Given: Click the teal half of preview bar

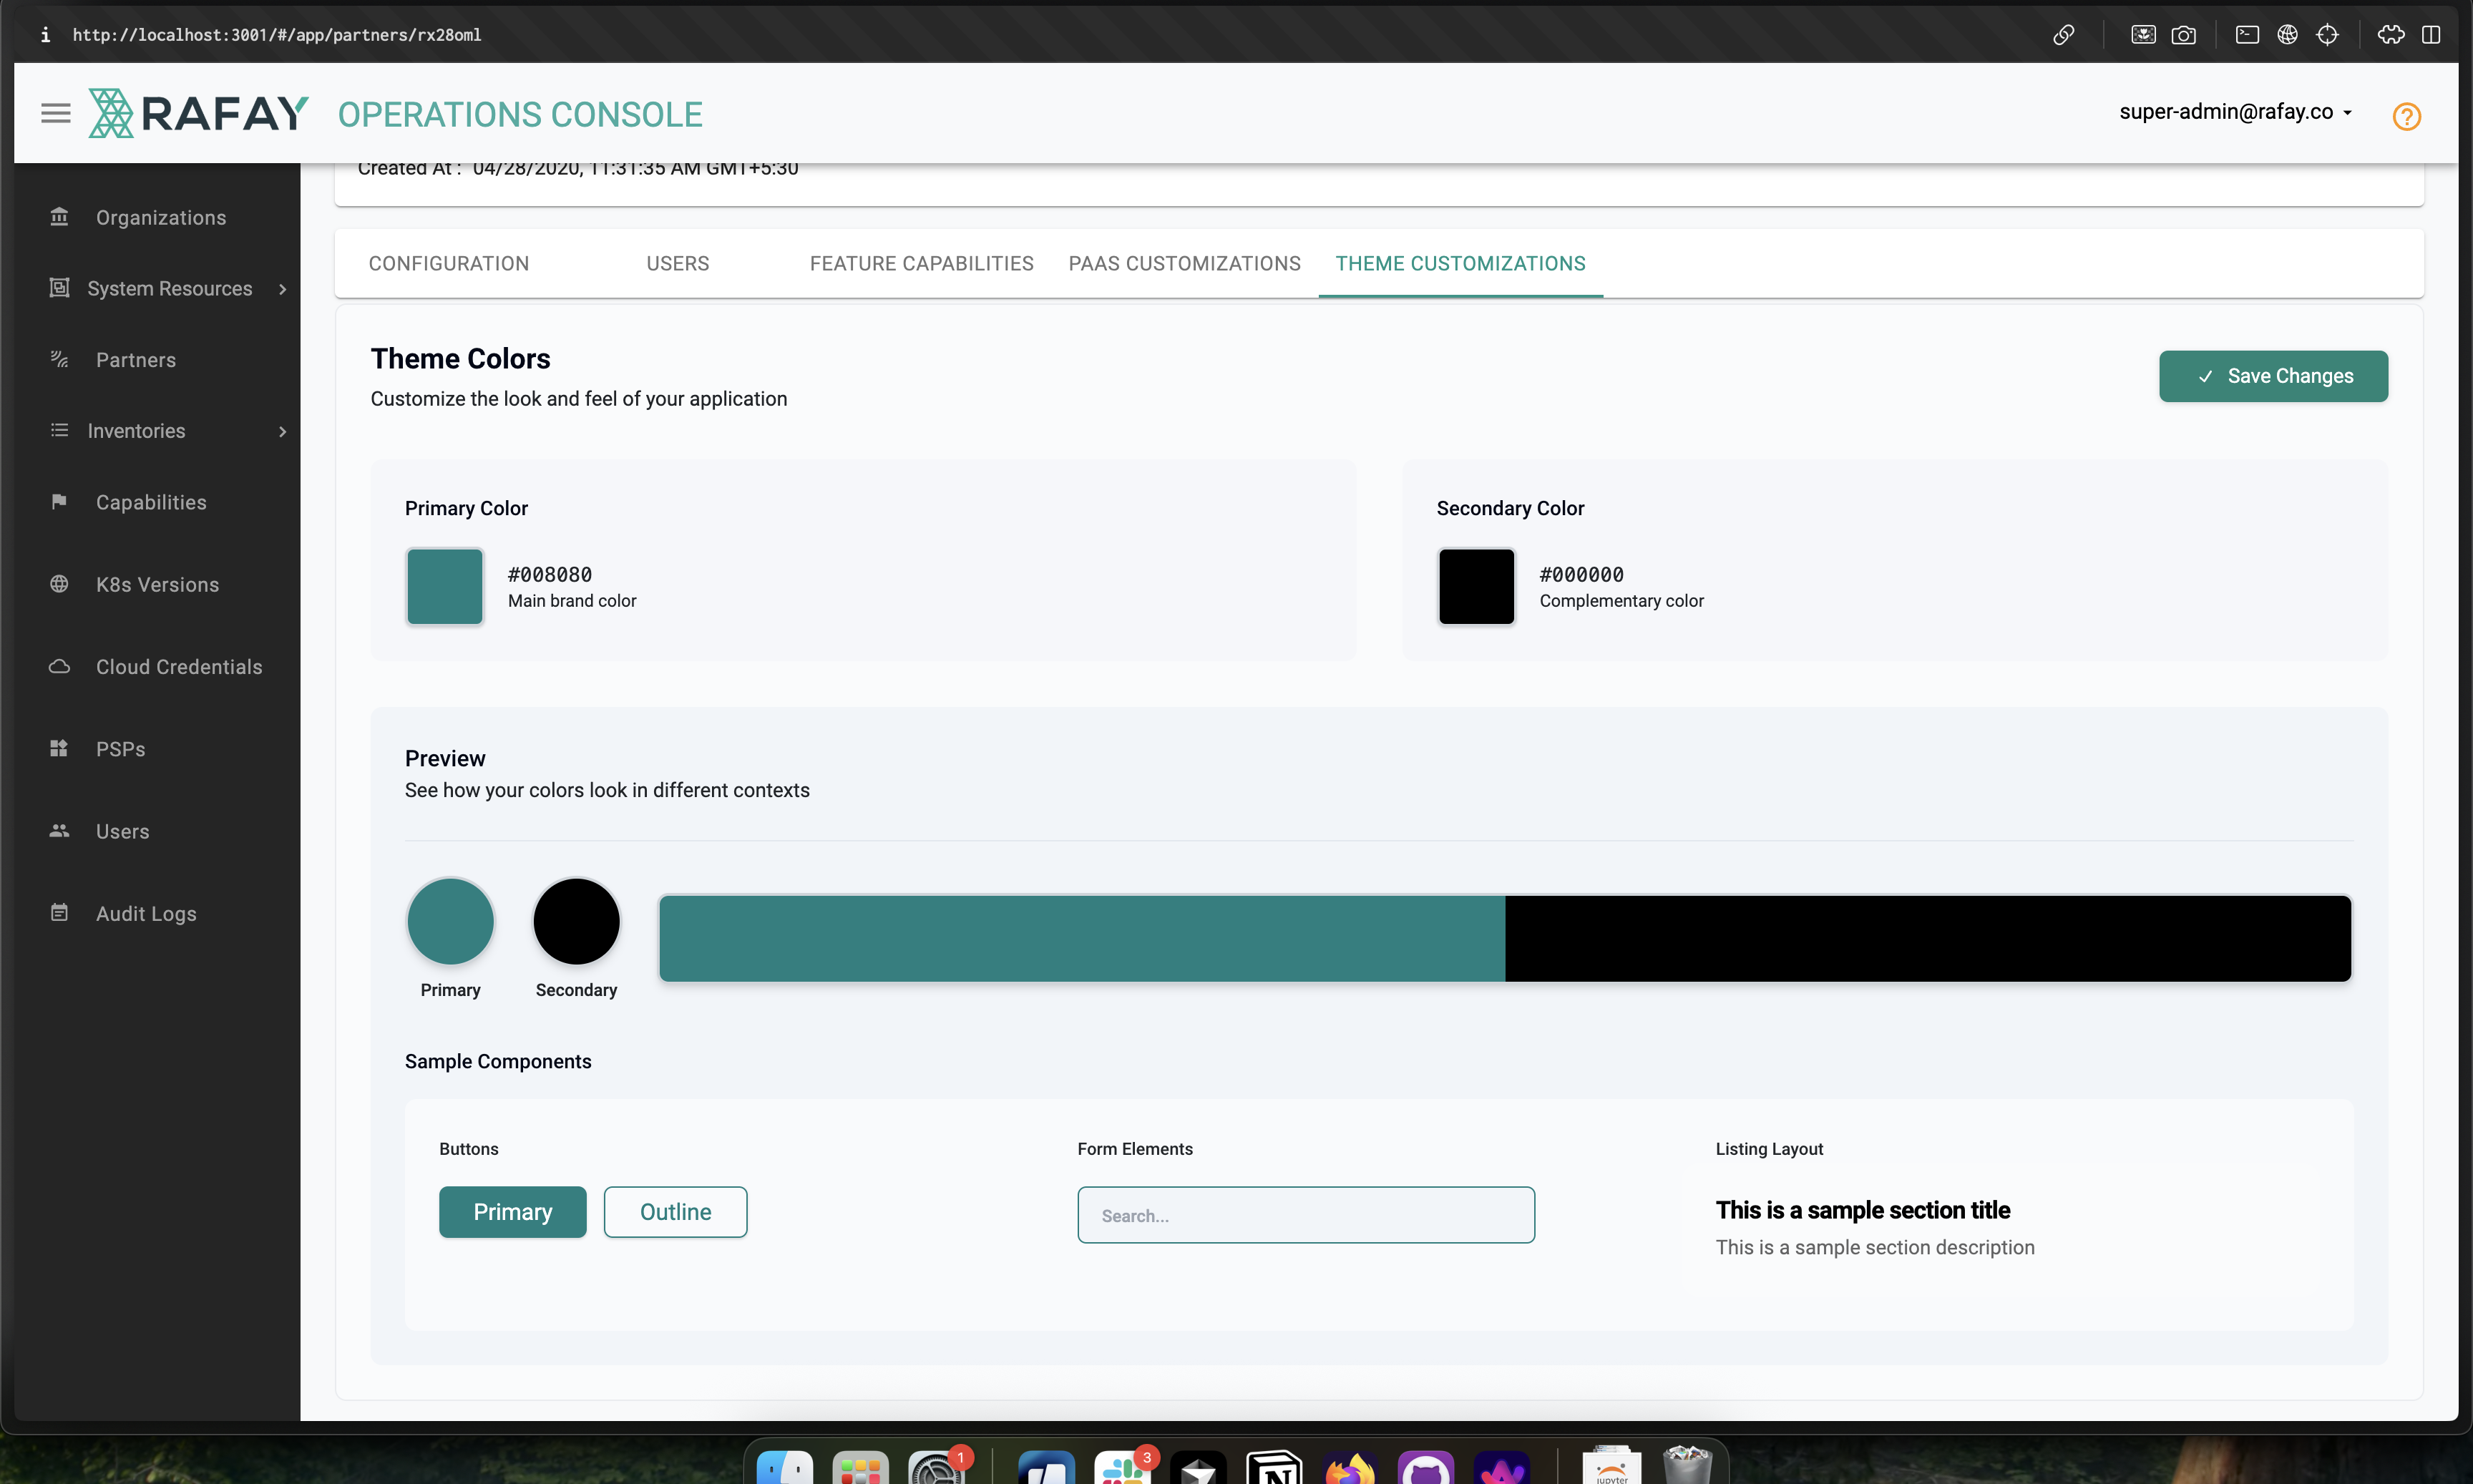Looking at the screenshot, I should click(x=1082, y=938).
